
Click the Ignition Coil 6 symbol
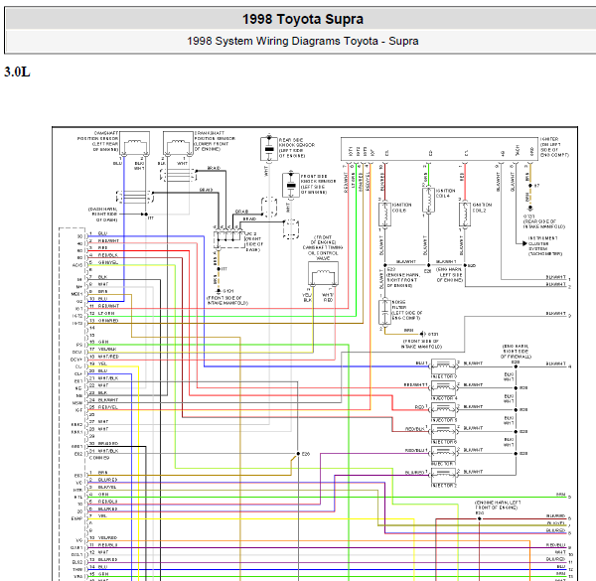384,215
